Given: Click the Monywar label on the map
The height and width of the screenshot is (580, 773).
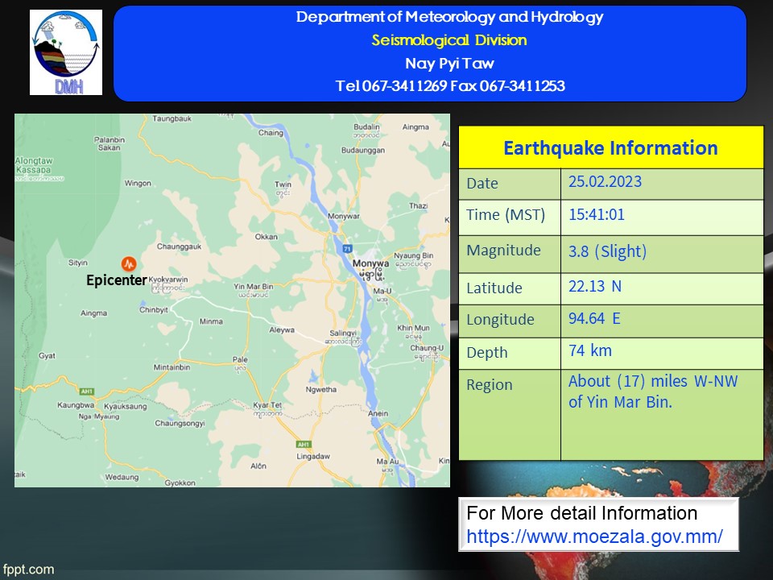Looking at the screenshot, I should click(x=344, y=216).
